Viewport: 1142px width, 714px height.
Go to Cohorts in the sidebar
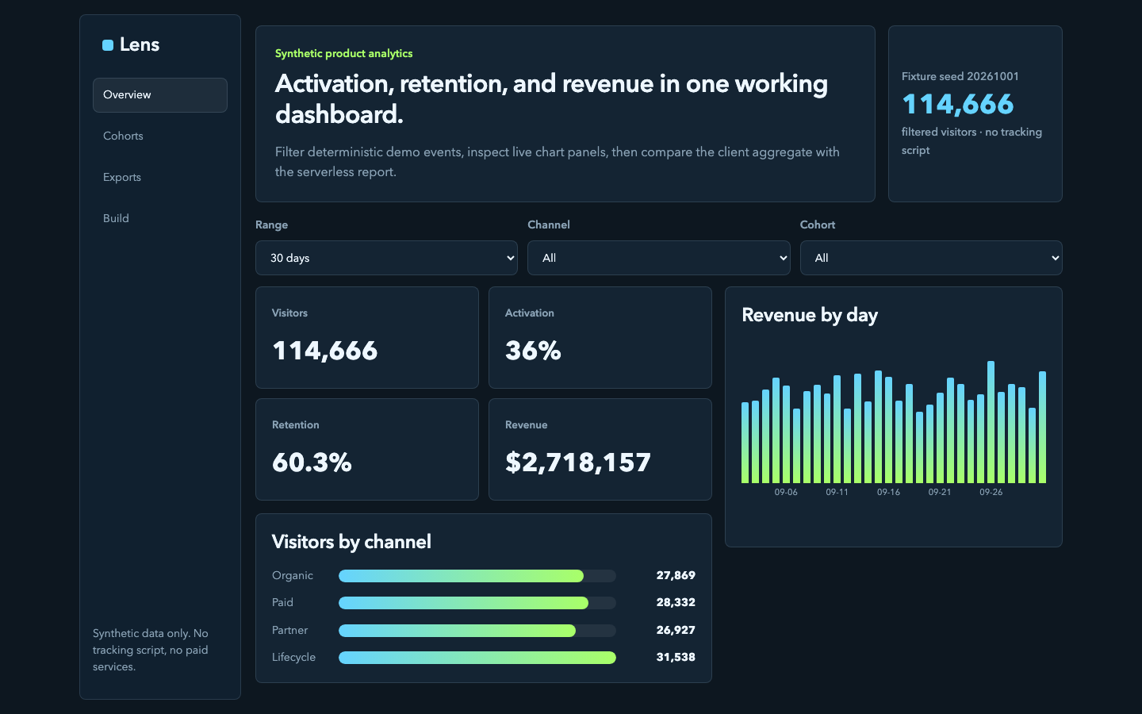(160, 136)
